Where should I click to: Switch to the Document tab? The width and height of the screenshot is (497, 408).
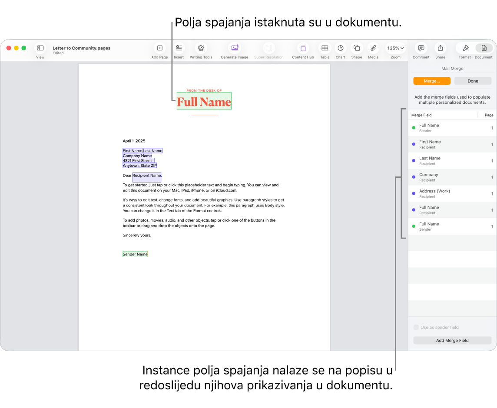[484, 48]
